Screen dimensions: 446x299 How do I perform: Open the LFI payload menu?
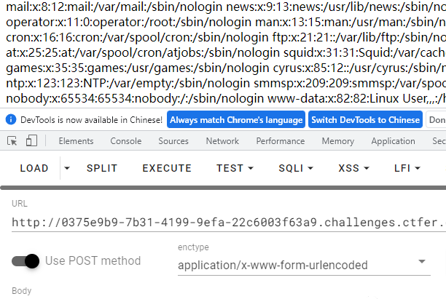407,168
